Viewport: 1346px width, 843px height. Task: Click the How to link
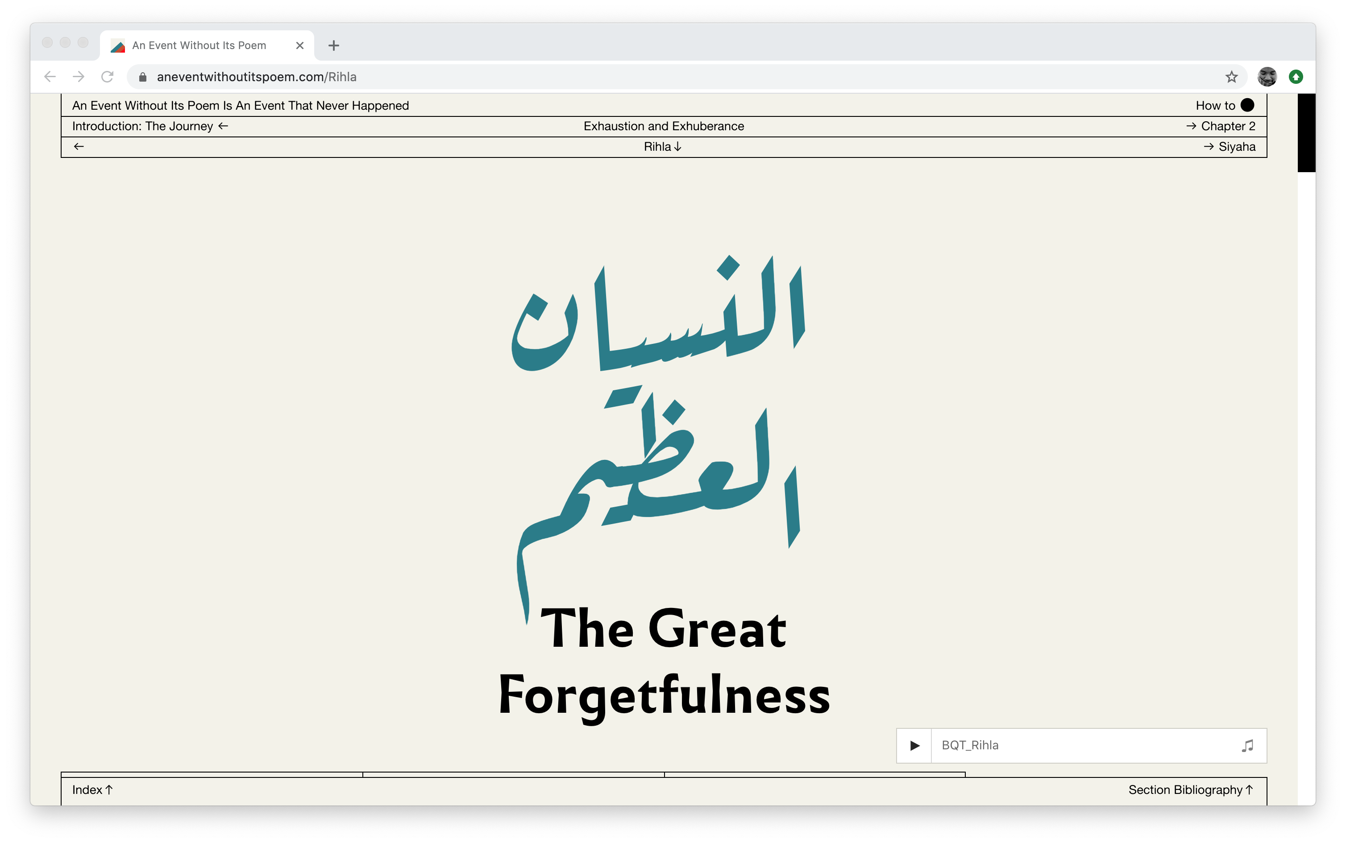click(1215, 105)
